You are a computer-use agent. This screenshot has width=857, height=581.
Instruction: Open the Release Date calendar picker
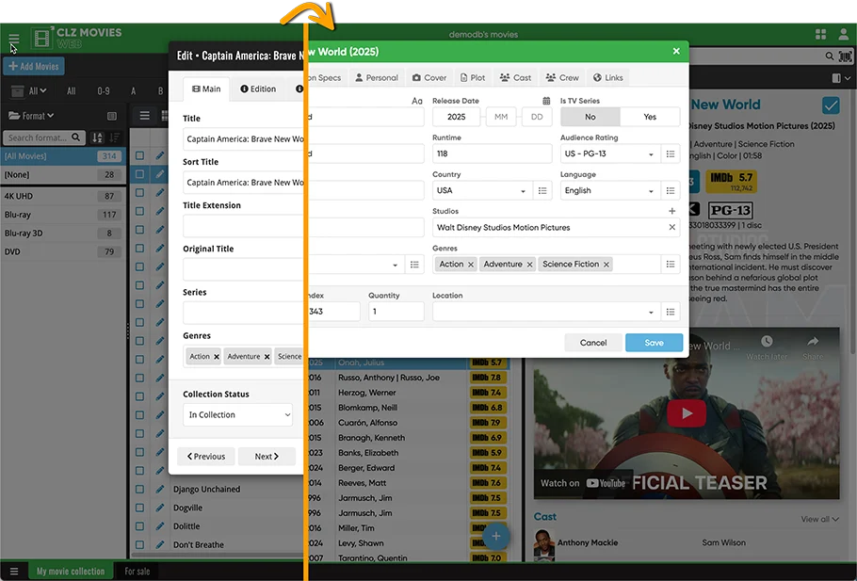pos(546,101)
